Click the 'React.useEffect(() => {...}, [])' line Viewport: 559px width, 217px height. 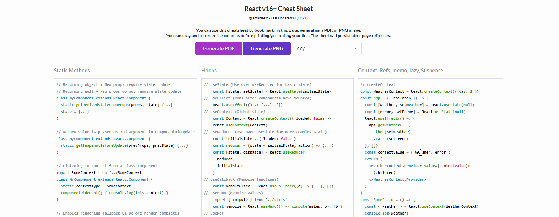[x=248, y=105]
